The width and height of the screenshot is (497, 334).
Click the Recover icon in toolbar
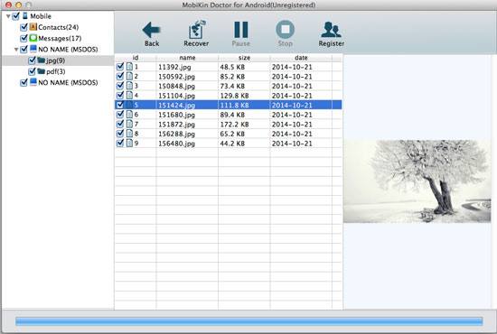coord(196,30)
